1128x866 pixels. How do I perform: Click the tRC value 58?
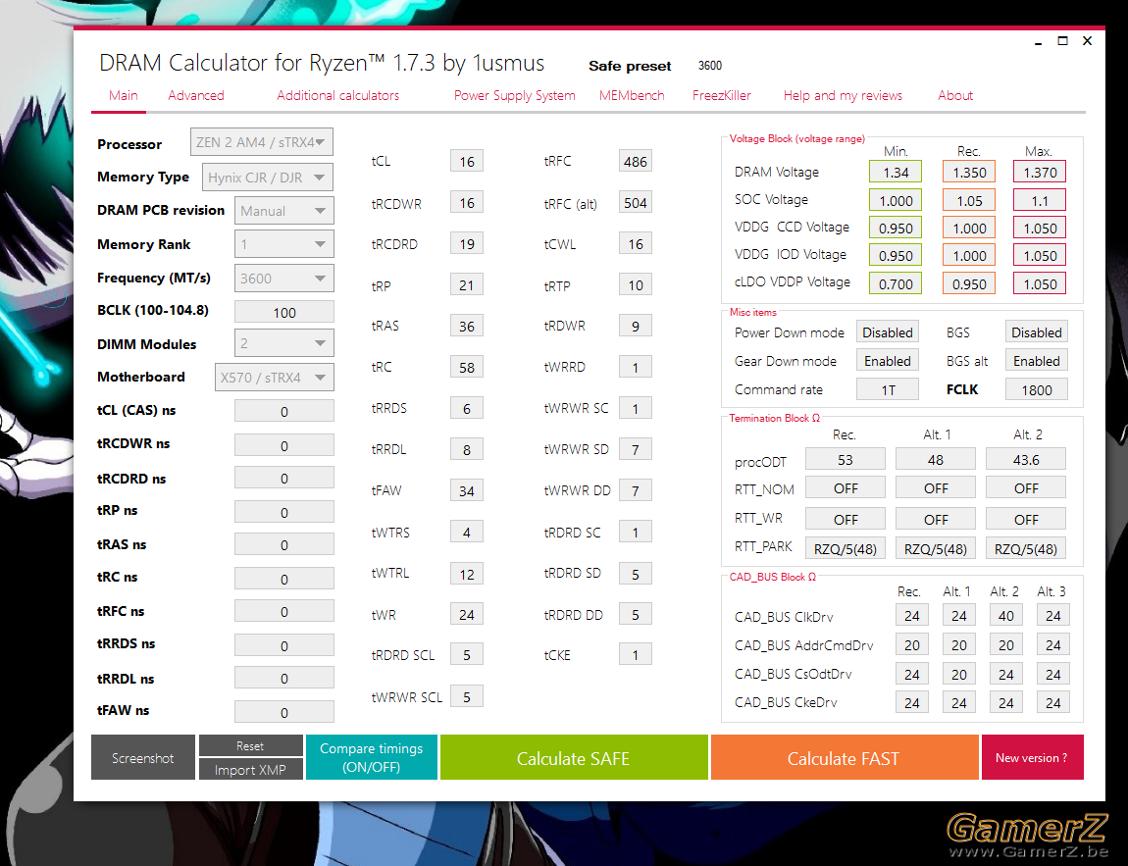467,367
